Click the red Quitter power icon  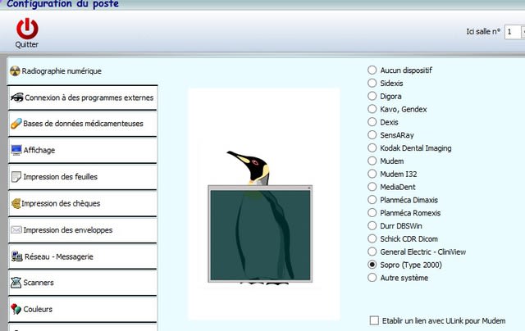point(27,28)
